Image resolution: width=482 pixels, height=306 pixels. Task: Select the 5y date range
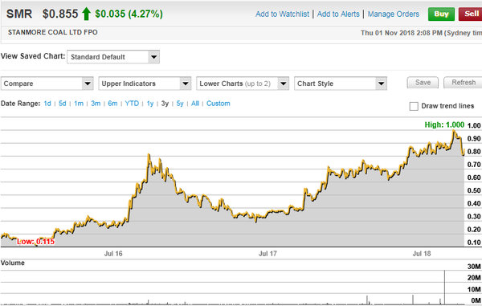coord(180,104)
